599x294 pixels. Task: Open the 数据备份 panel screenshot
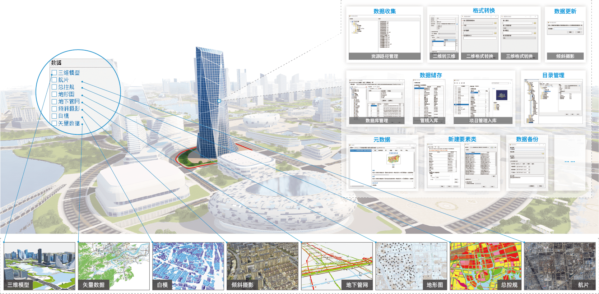point(527,166)
